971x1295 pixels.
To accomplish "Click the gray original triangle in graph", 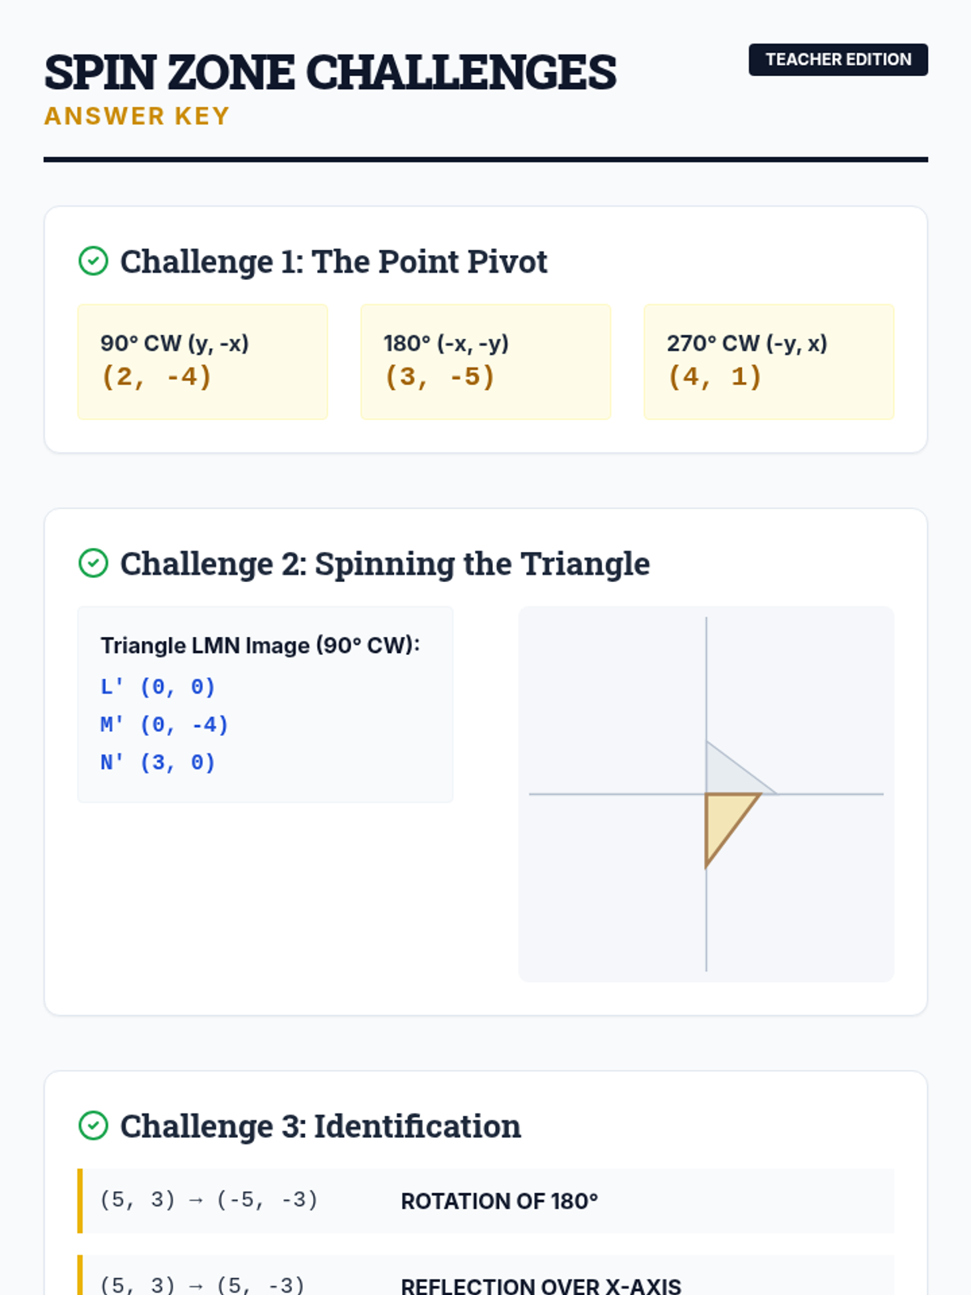I will (x=727, y=775).
